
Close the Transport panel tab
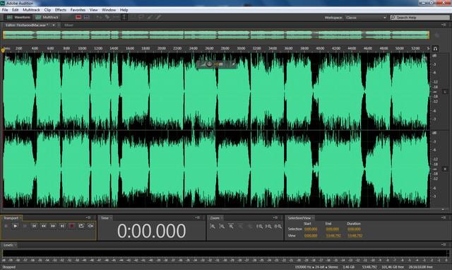(x=20, y=218)
